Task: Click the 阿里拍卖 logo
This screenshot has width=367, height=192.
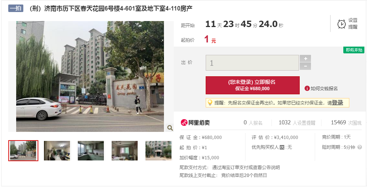Action: 195,122
